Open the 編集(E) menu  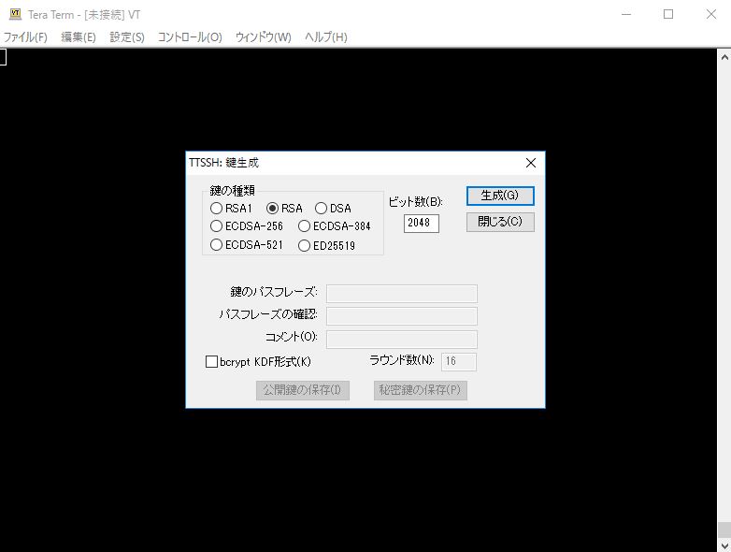(79, 36)
